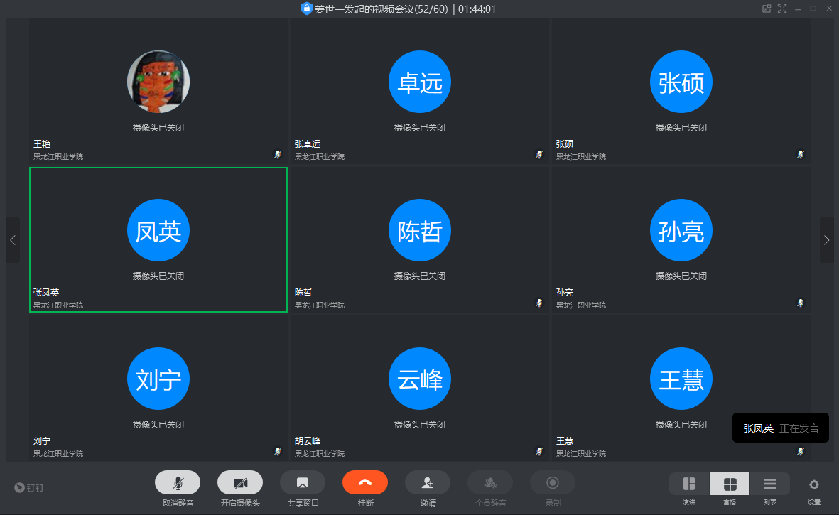Image resolution: width=839 pixels, height=515 pixels.
Task: Enter fullscreen mode from title bar
Action: pos(782,9)
